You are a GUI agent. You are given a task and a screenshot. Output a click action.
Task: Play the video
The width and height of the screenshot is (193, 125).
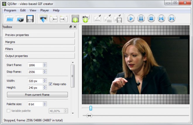tap(131, 19)
